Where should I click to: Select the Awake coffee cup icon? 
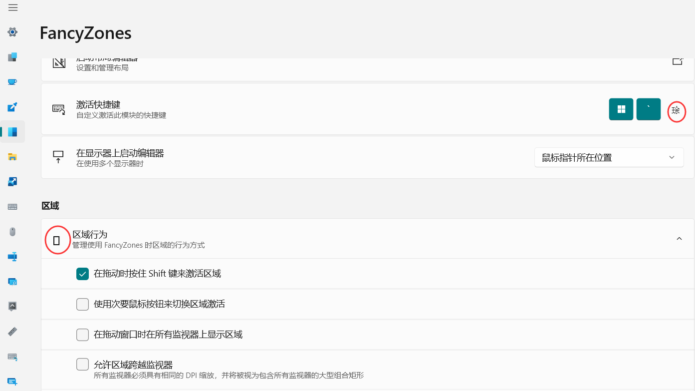coord(12,81)
